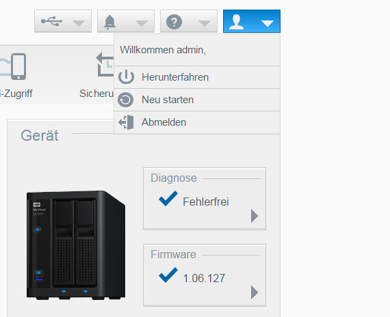Expand the help dropdown arrow

point(205,23)
